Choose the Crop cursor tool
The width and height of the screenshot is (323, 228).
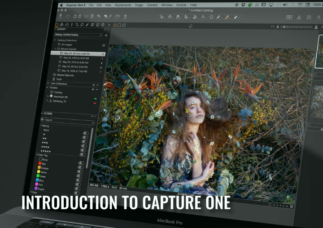[x=186, y=17]
